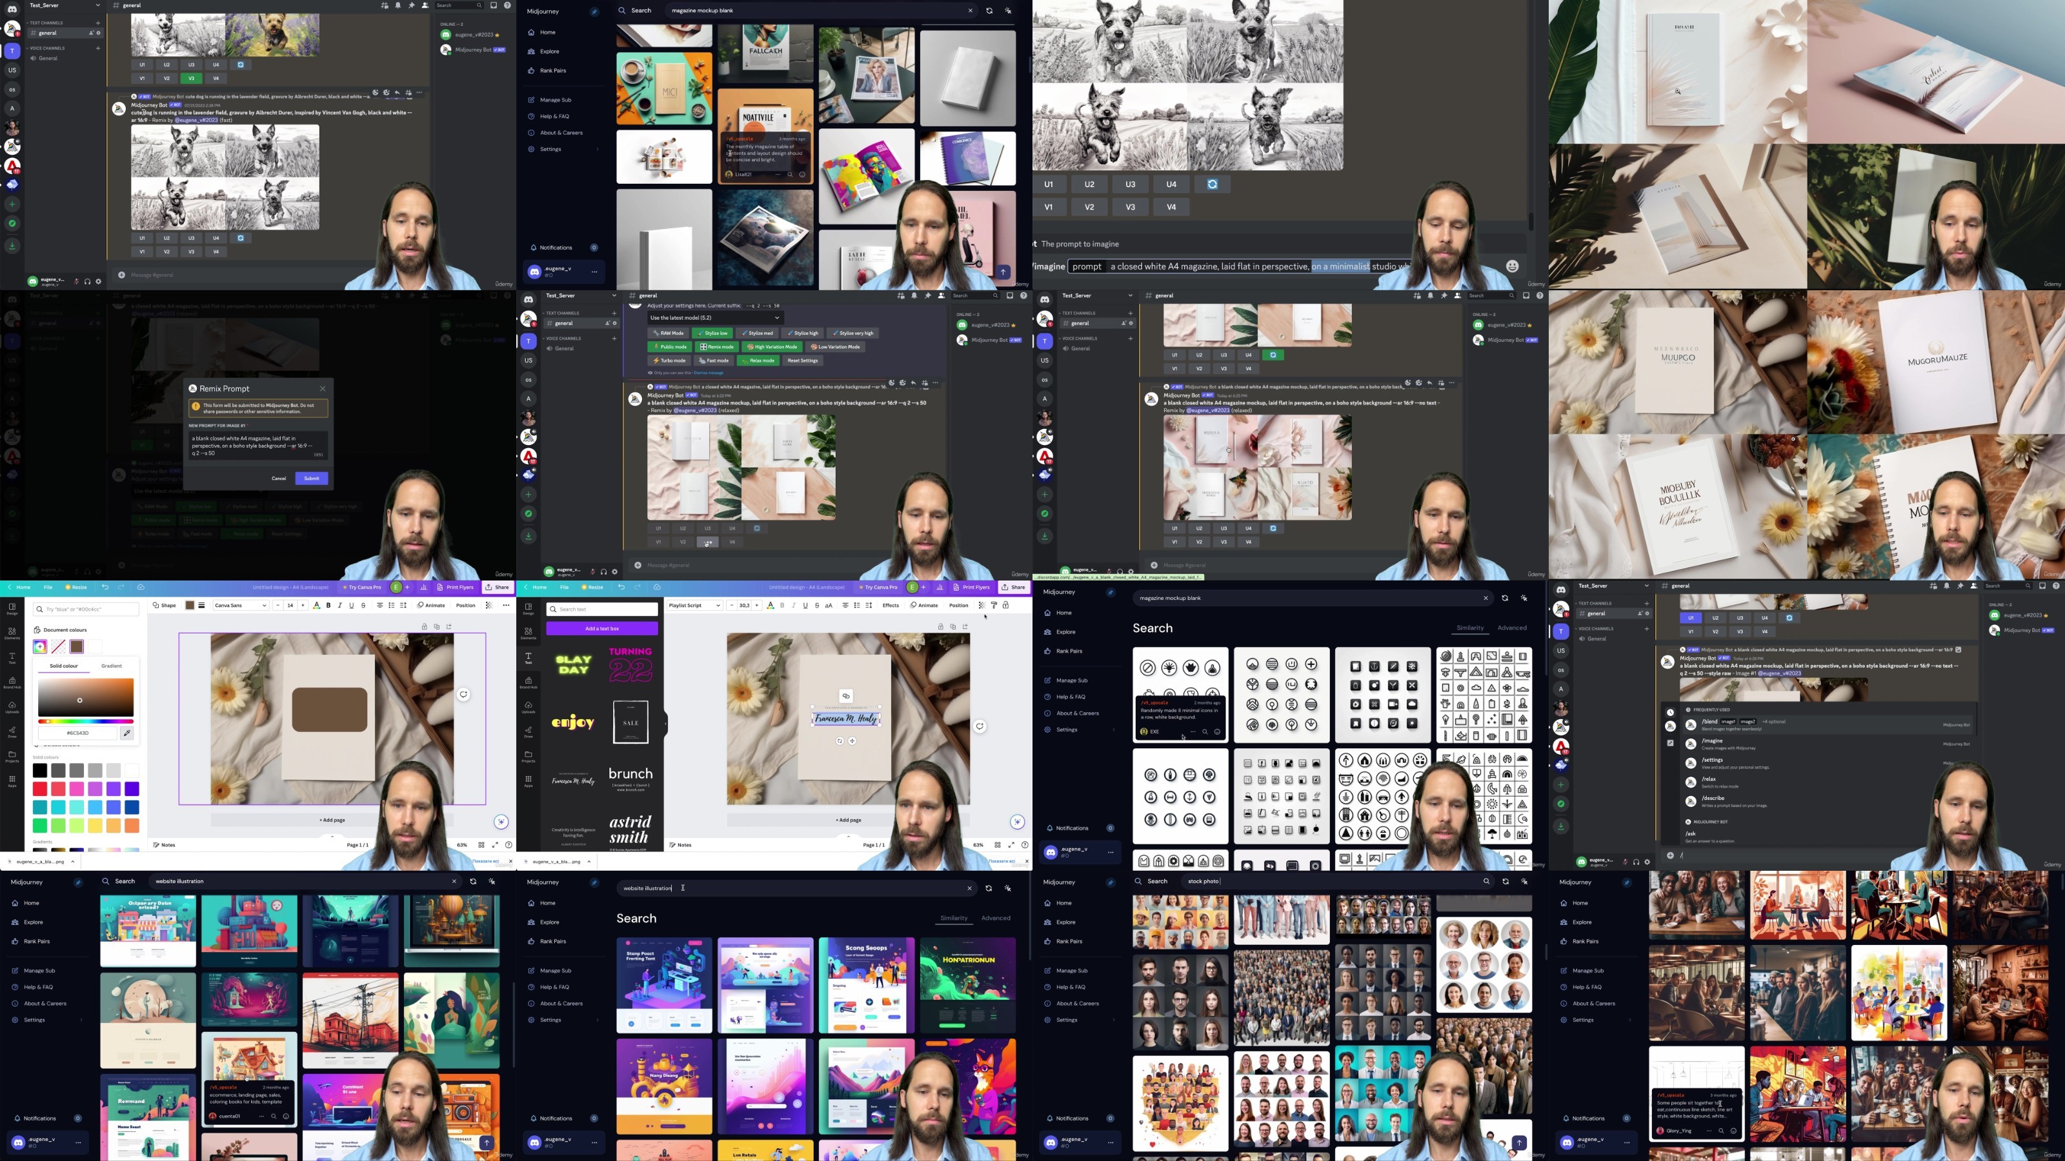2065x1161 pixels.
Task: Select the /relax command in command list
Action: 1828,782
